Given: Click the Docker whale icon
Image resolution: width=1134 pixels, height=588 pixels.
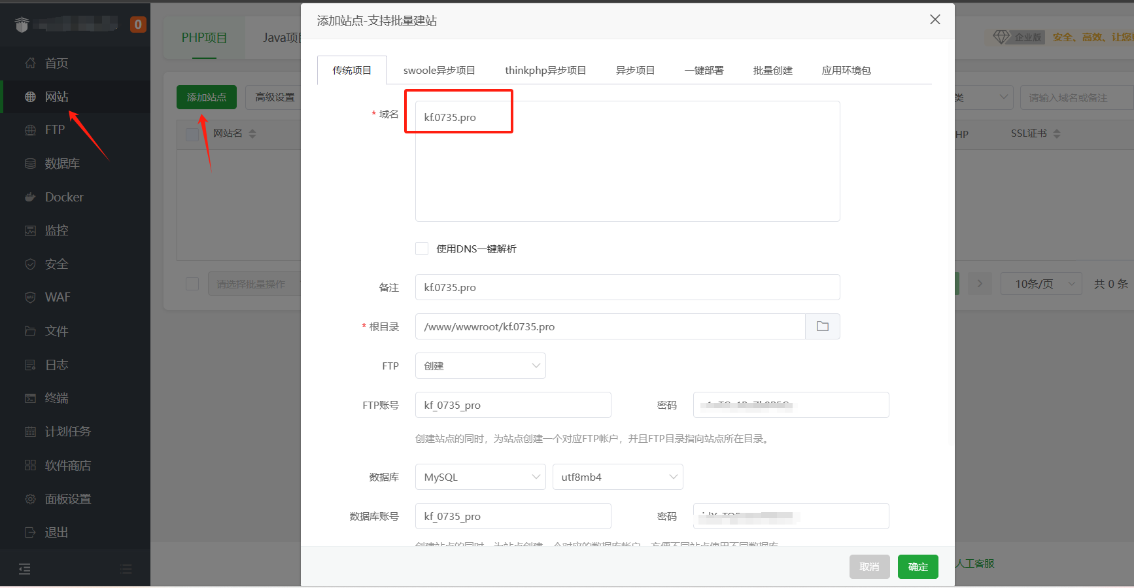Looking at the screenshot, I should coord(30,197).
